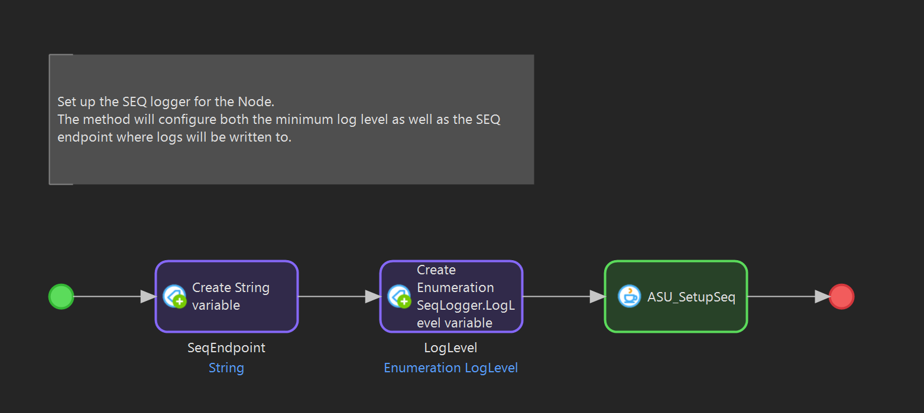Image resolution: width=924 pixels, height=413 pixels.
Task: Select the SEQ logger annotation text
Action: coord(278,119)
